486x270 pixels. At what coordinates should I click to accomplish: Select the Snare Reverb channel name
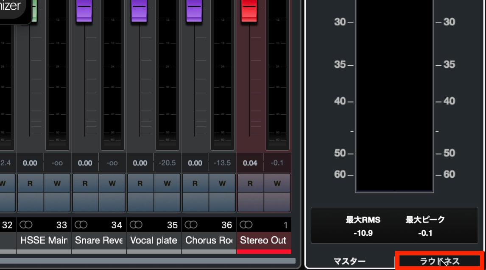(99, 240)
